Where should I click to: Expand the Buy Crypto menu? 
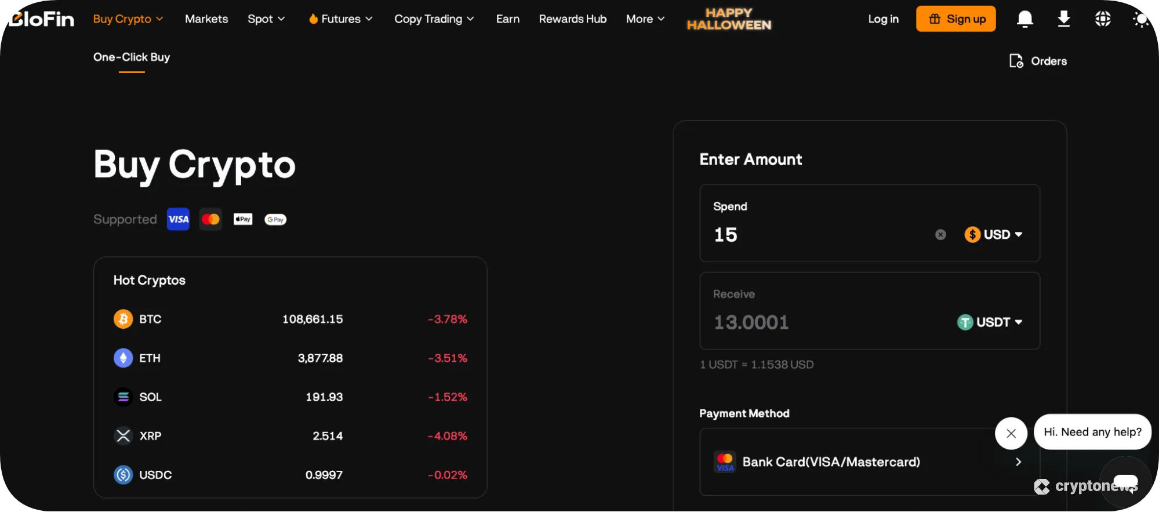(128, 19)
